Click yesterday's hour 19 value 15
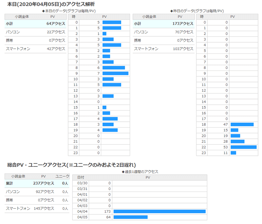Screen dimensions: 262x224 click(226, 130)
